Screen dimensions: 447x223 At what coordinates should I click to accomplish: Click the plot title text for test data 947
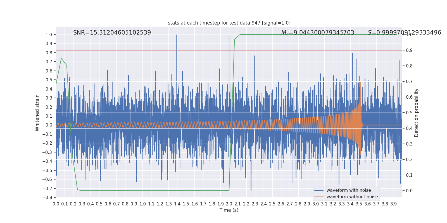click(x=229, y=23)
